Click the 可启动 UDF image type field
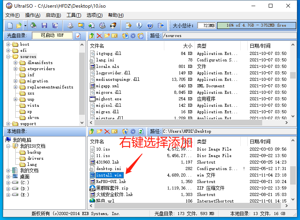The width and height of the screenshot is (300, 220). pos(52,35)
